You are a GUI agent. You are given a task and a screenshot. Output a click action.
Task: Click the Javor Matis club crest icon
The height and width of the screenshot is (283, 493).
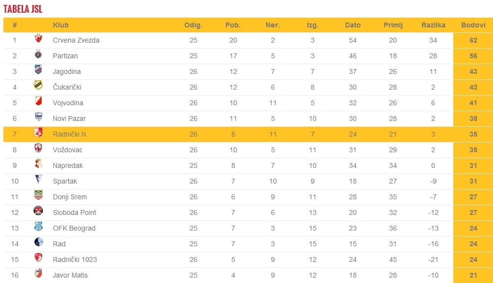point(38,274)
